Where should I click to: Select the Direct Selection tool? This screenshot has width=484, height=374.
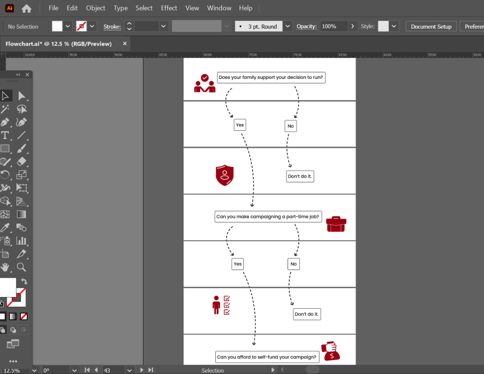[x=22, y=96]
